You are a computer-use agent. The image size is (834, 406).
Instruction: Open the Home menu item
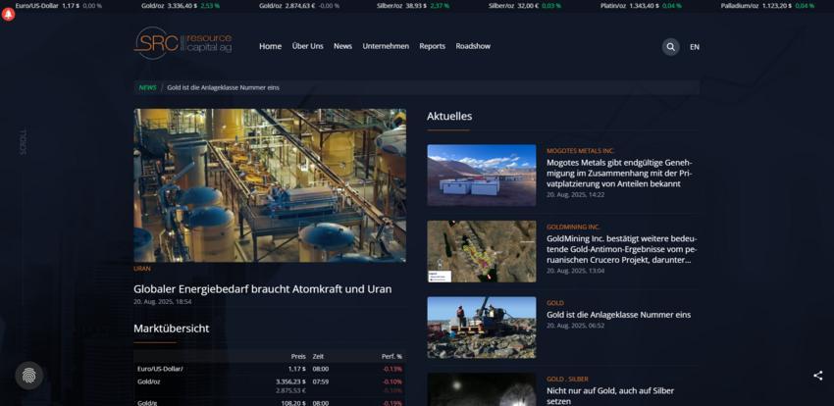click(x=270, y=46)
